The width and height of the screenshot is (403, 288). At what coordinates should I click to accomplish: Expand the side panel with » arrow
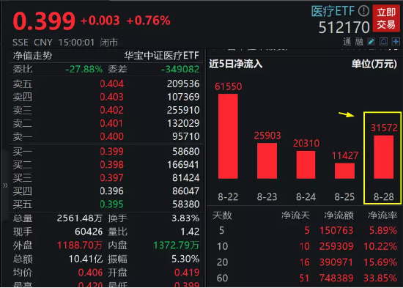click(5, 185)
